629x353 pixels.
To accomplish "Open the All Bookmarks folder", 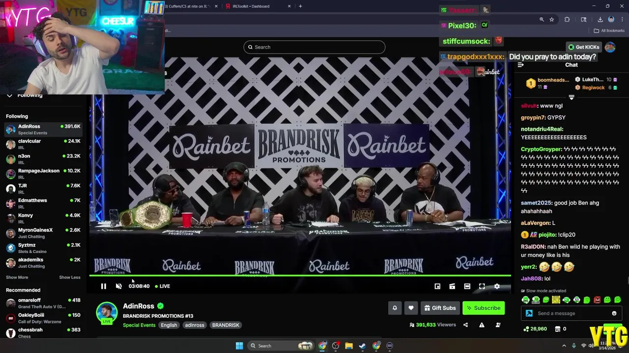I will click(x=609, y=30).
